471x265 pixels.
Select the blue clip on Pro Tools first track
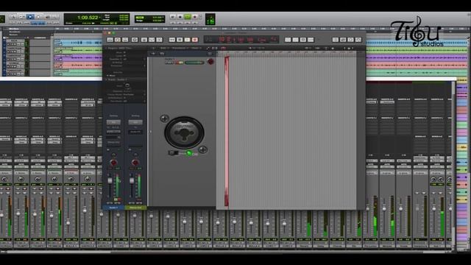tap(78, 43)
